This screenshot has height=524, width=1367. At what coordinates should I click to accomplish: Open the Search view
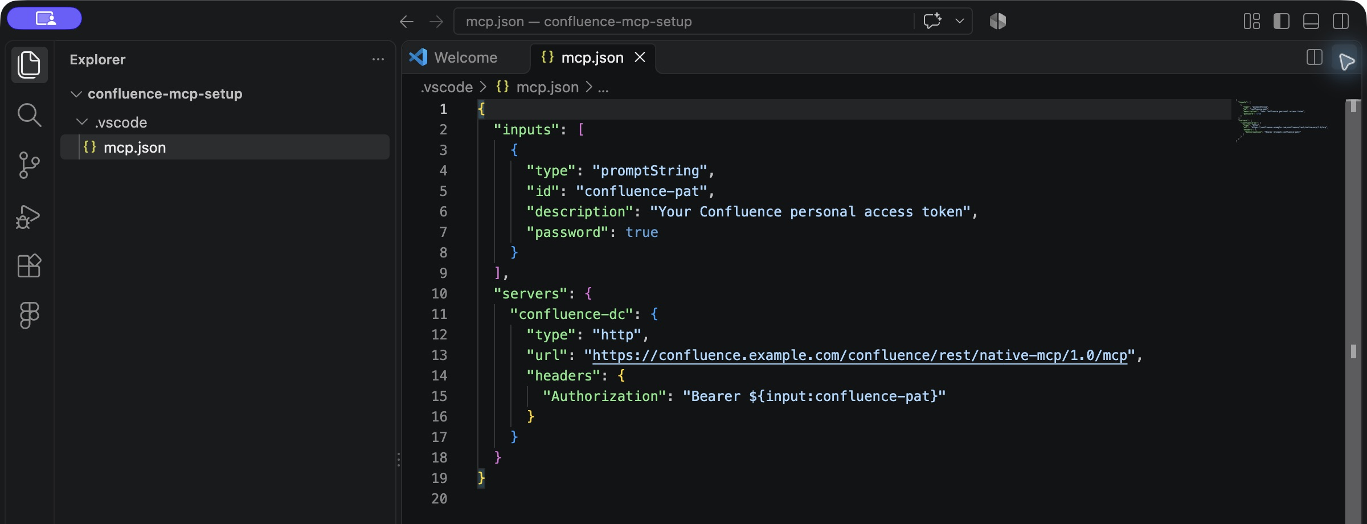(x=29, y=115)
